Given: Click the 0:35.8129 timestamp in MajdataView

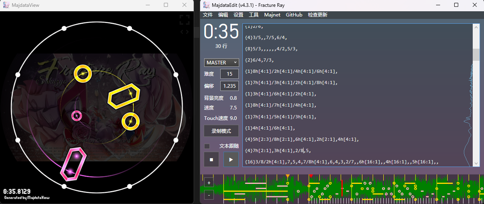Looking at the screenshot, I should (17, 192).
